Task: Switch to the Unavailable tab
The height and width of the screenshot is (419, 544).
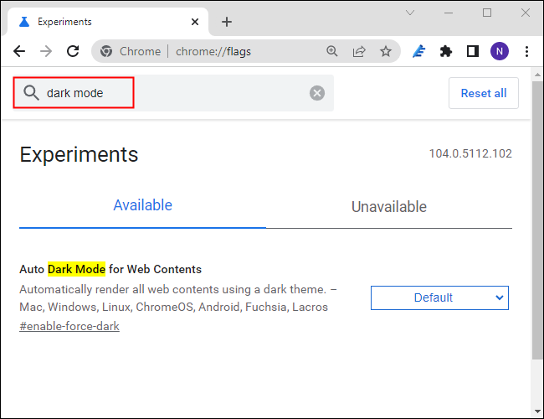Action: point(388,207)
